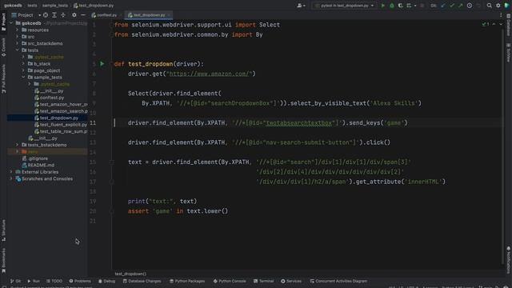Click sample_tests breadcrumb in navigation bar
This screenshot has height=288, width=512.
point(55,6)
